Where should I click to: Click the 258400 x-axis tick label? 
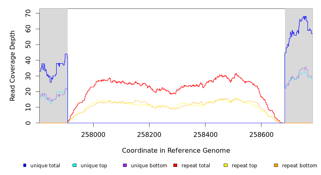pyautogui.click(x=205, y=135)
